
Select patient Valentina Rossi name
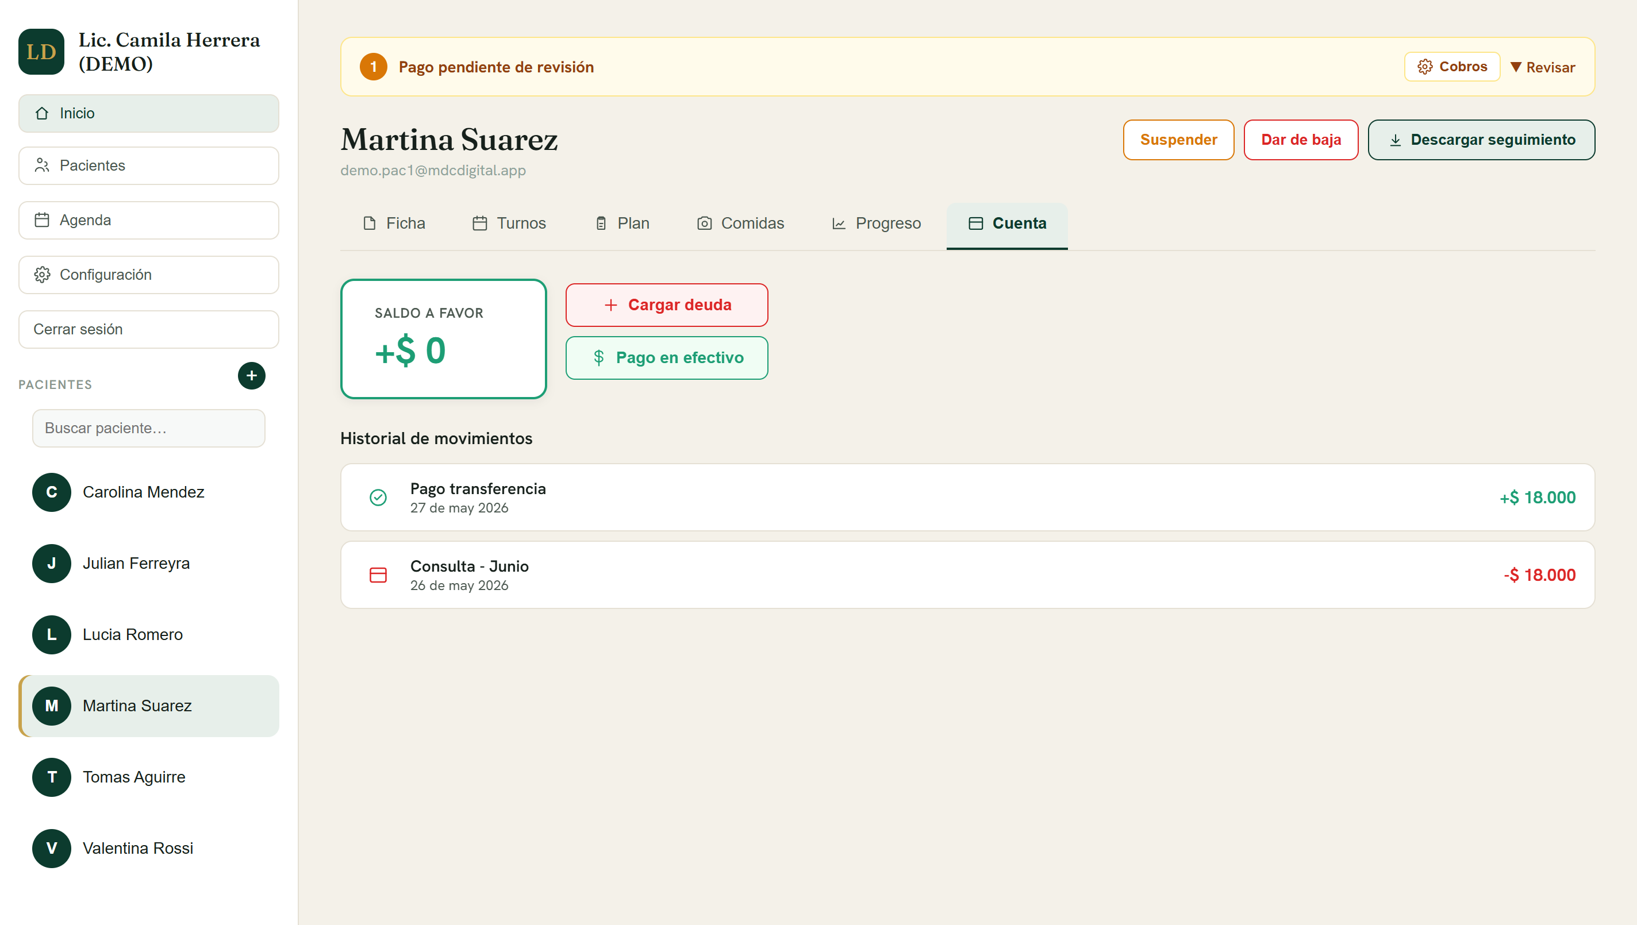point(138,848)
